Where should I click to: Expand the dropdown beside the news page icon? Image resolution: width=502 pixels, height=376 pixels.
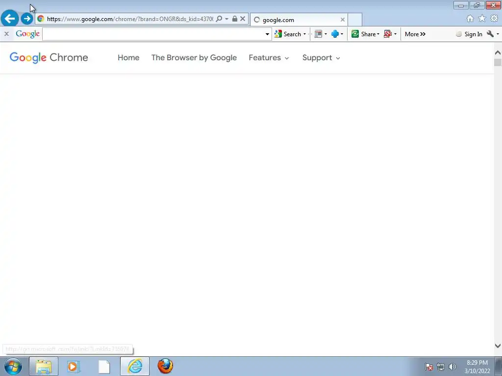click(326, 34)
